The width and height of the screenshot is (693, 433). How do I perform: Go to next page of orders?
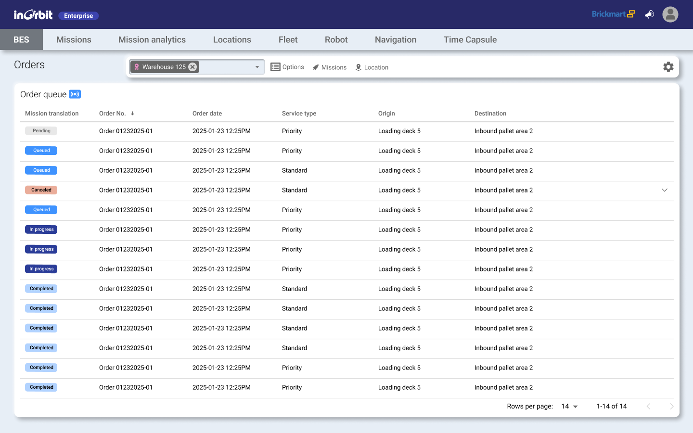pyautogui.click(x=671, y=407)
